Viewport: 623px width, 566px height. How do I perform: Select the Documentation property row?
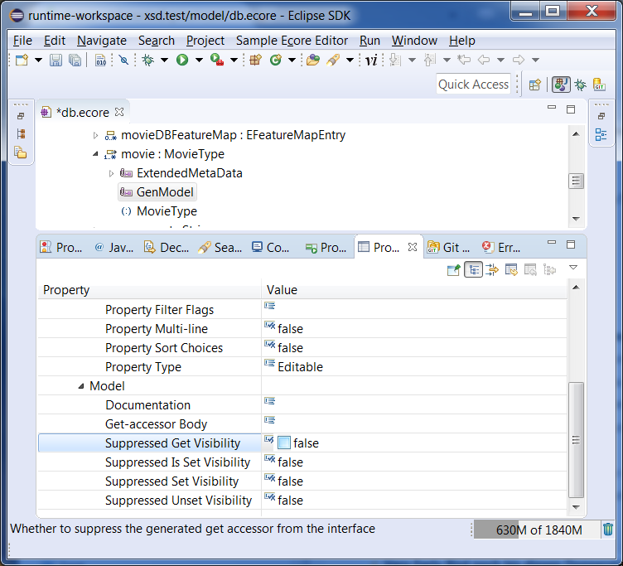click(x=302, y=405)
